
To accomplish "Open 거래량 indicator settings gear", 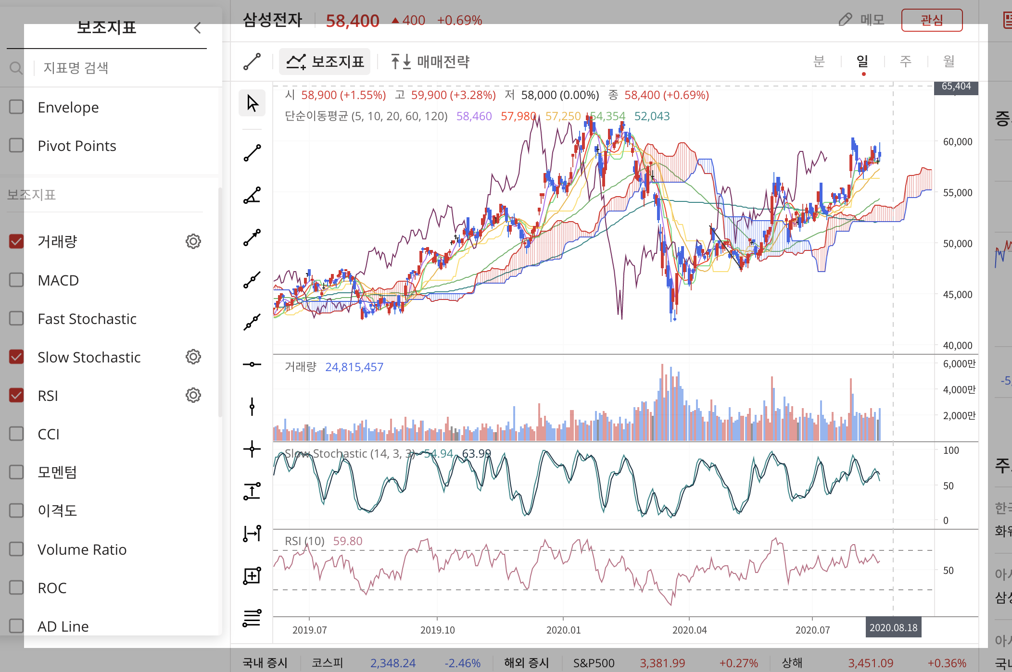I will point(193,241).
